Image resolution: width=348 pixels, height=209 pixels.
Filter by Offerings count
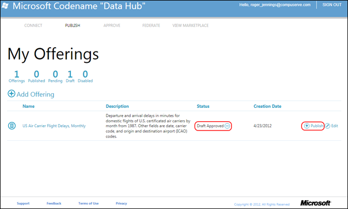[17, 77]
